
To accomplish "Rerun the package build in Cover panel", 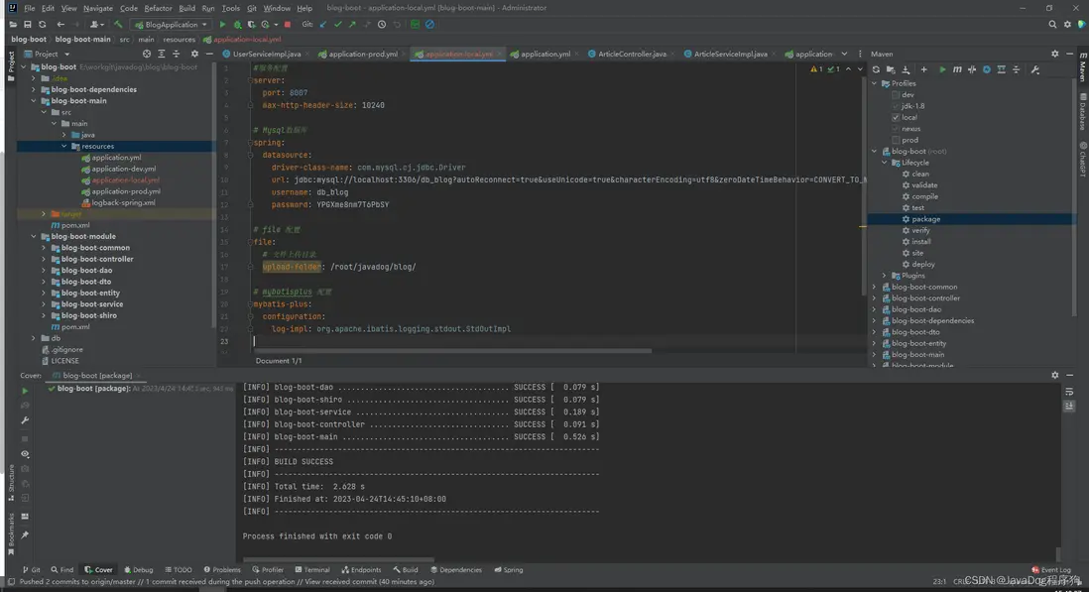I will (25, 391).
